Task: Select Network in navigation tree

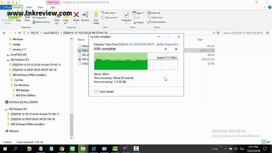Action: 14,131
